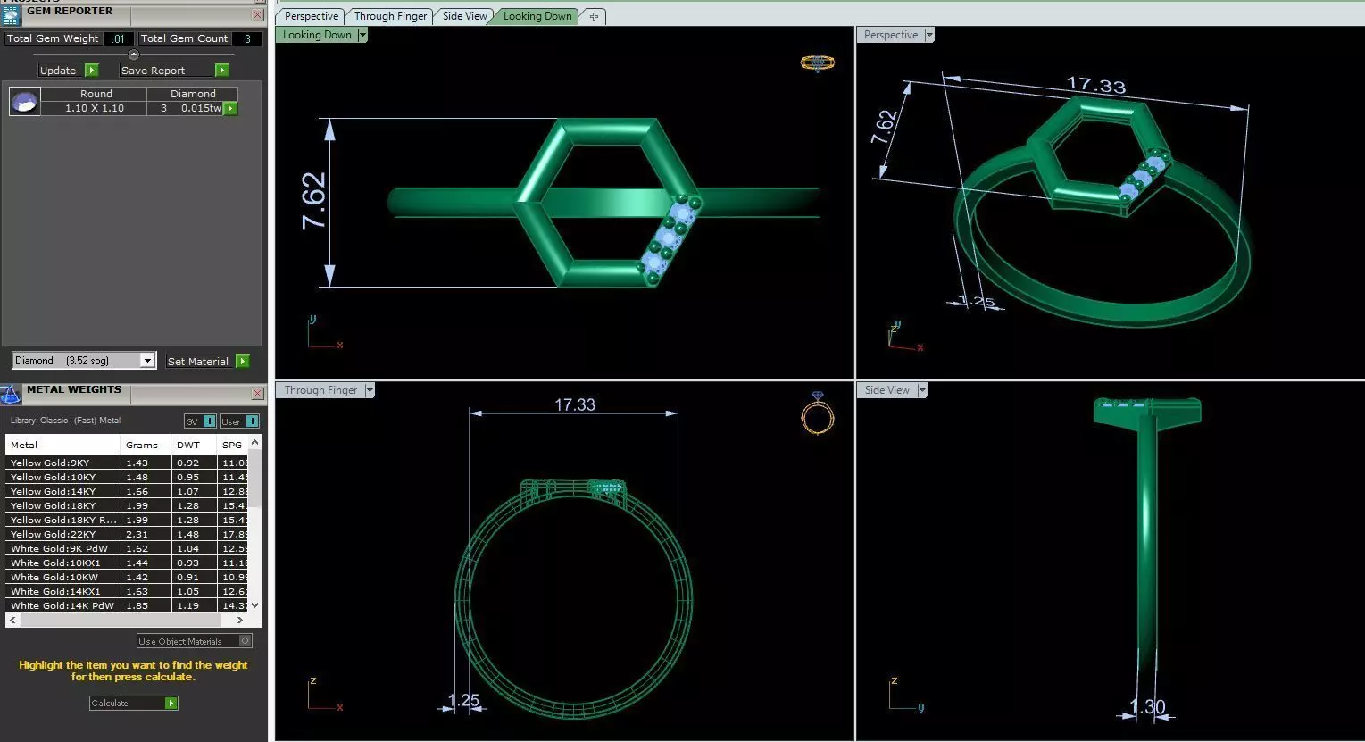Click the Grams column header

pyautogui.click(x=145, y=445)
